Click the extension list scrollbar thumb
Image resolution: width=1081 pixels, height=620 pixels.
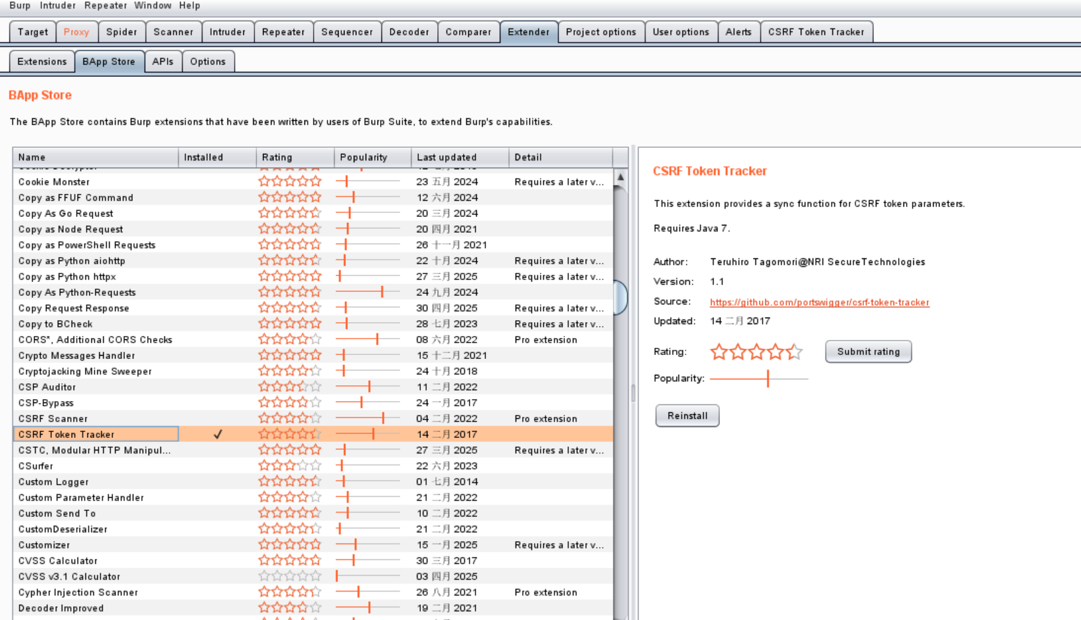pyautogui.click(x=620, y=297)
